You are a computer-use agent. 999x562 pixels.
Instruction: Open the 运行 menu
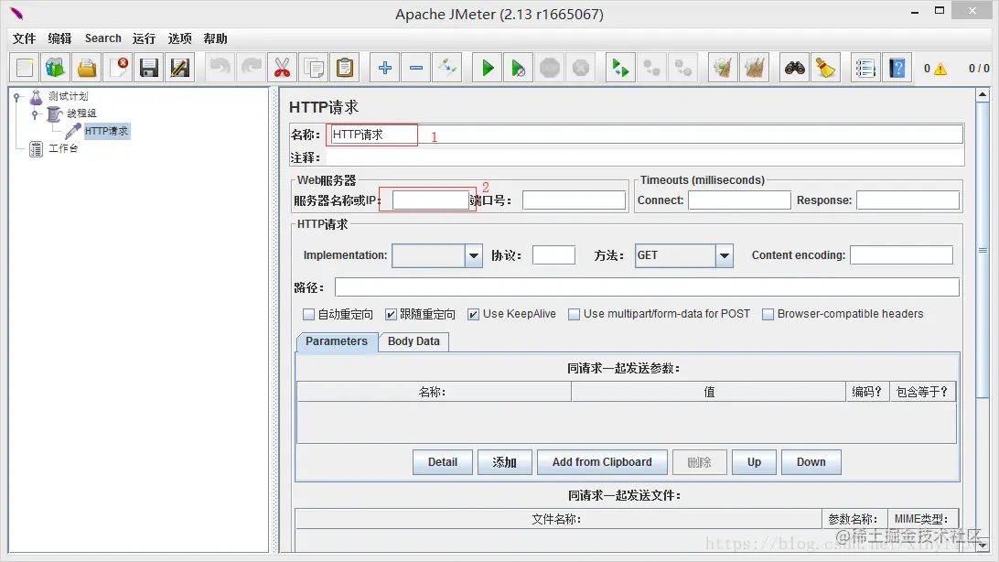click(144, 38)
